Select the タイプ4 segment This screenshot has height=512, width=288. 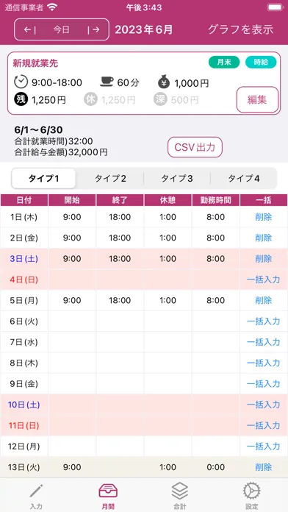click(244, 179)
